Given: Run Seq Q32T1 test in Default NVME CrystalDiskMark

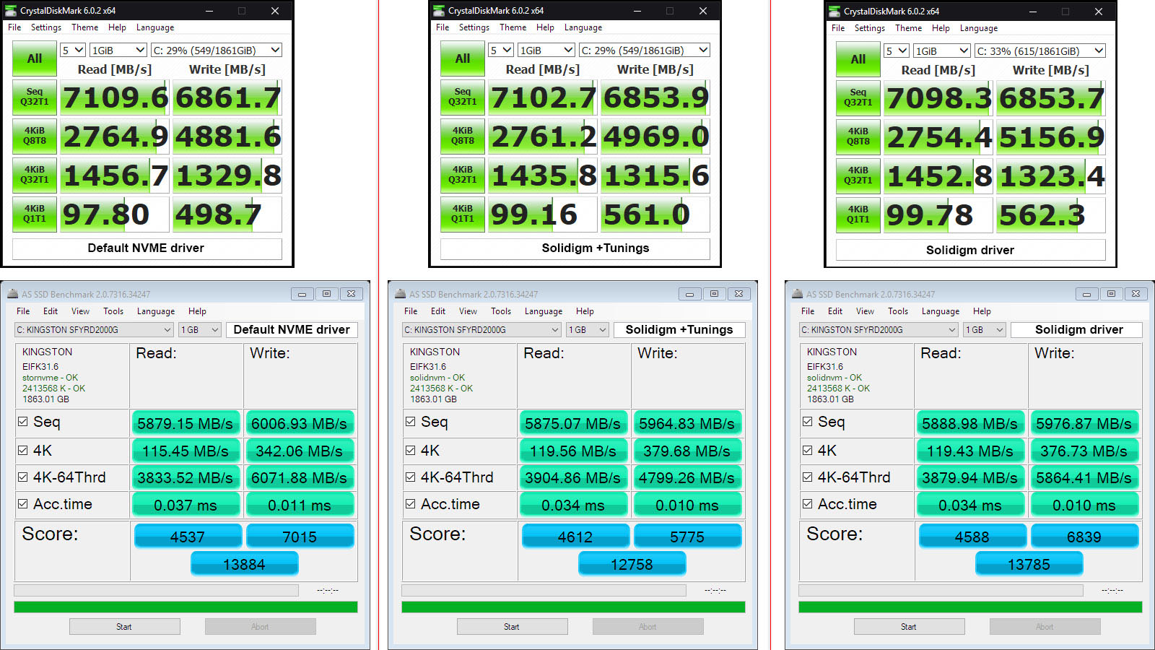Looking at the screenshot, I should (35, 97).
